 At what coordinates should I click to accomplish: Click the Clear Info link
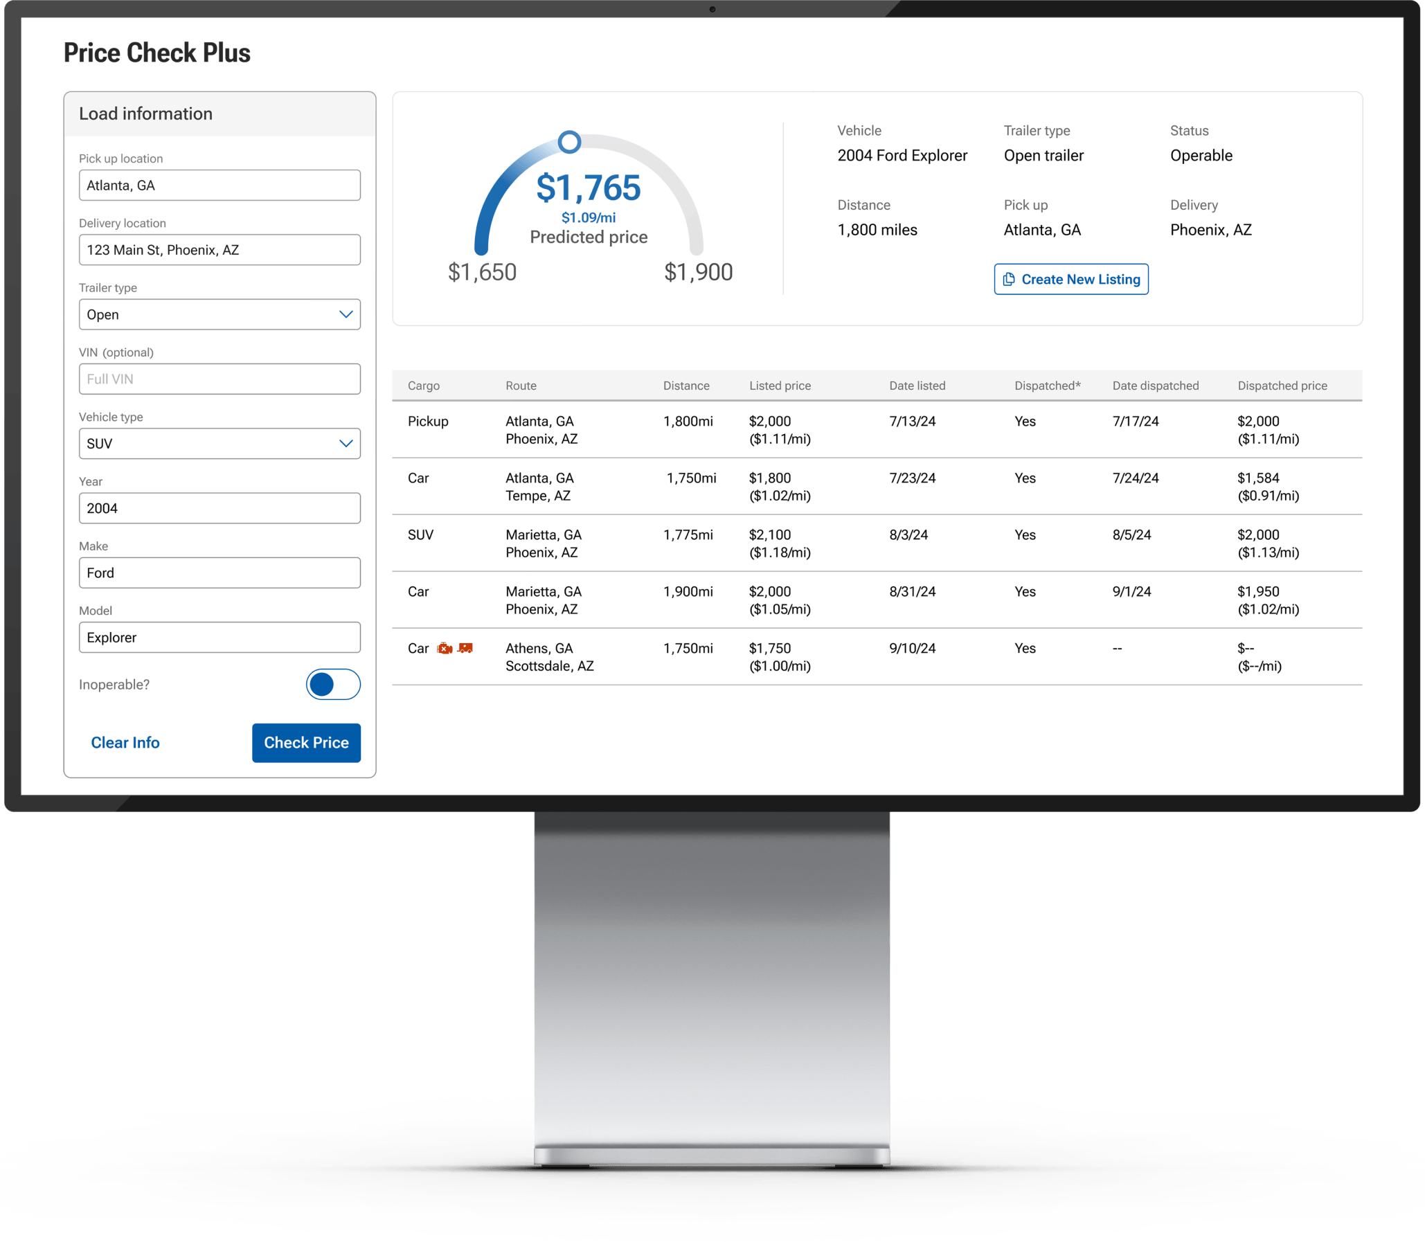(125, 742)
